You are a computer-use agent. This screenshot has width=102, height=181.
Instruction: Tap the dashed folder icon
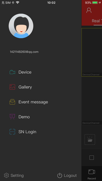pos(90,139)
